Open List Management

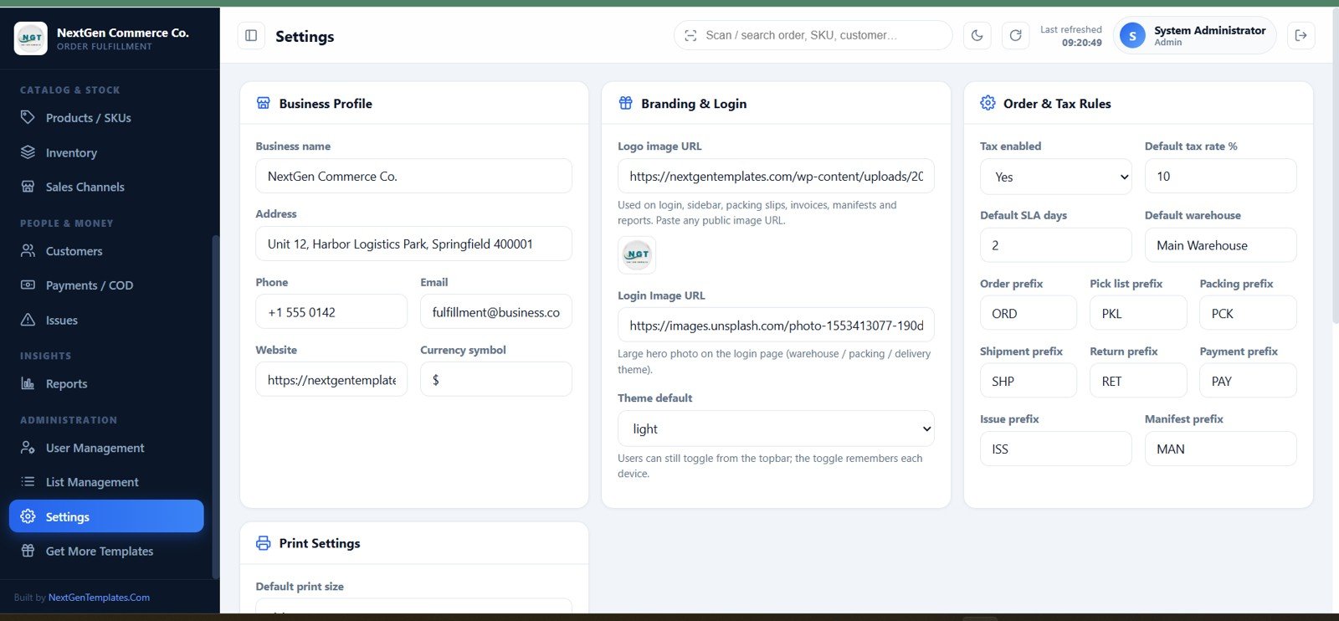point(106,482)
